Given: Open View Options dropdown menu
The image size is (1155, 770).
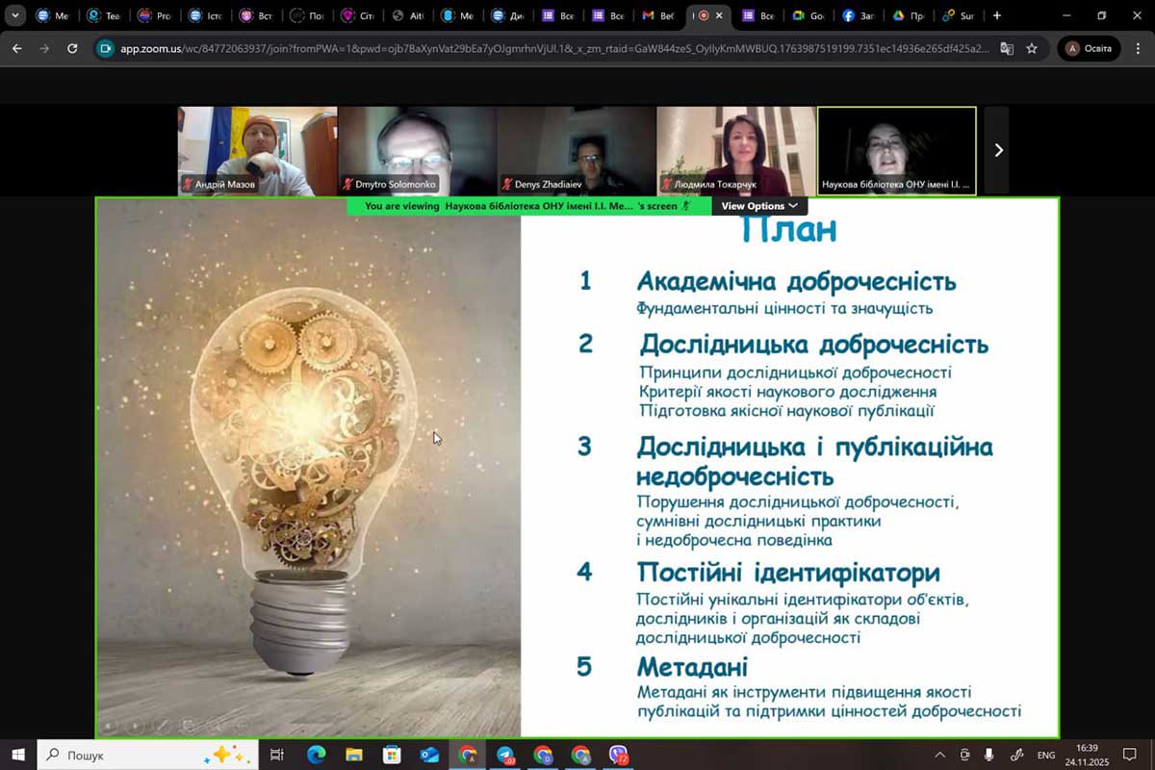Looking at the screenshot, I should (x=759, y=206).
